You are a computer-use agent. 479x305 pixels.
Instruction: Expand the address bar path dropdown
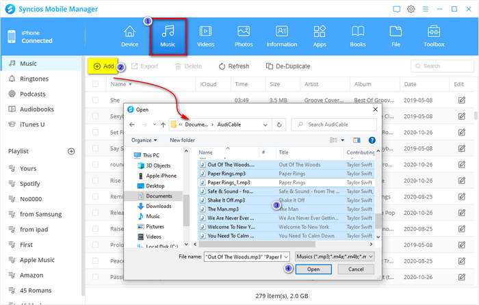coord(266,124)
